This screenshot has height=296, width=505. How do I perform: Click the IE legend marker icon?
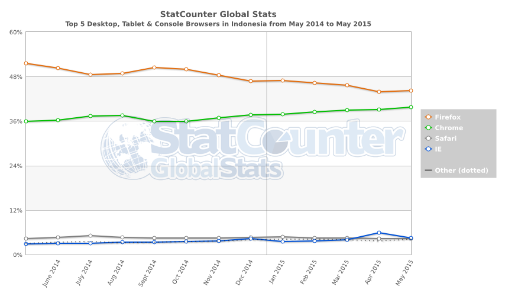click(429, 149)
